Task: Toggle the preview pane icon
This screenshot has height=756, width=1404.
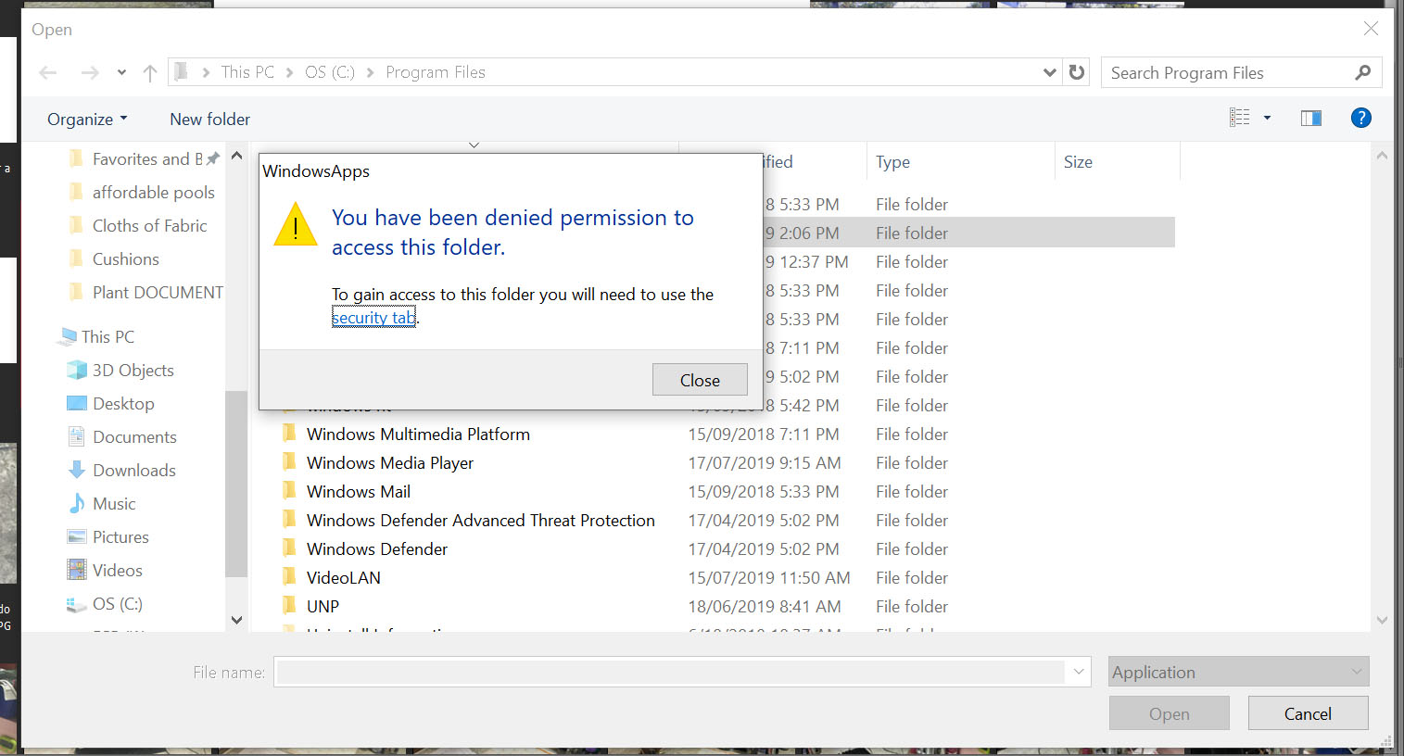Action: (x=1310, y=118)
